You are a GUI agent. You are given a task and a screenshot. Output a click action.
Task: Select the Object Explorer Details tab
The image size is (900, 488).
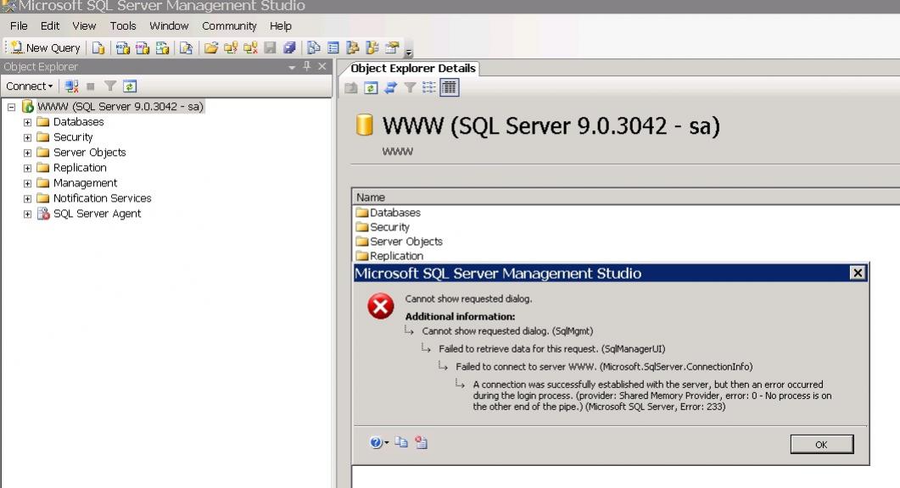pos(413,69)
